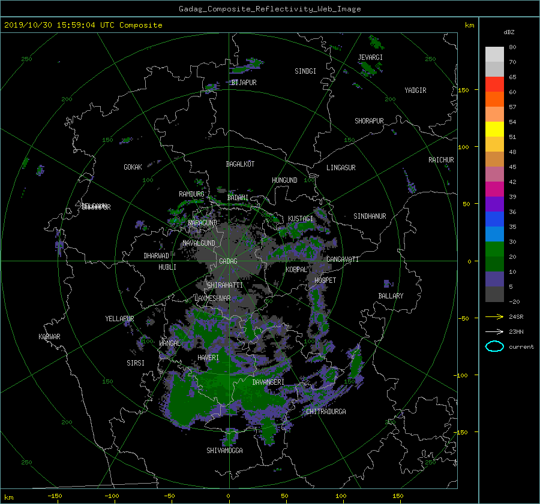This screenshot has width=540, height=504.
Task: Pick the magenta 39–42 dBZ color swatch
Action: coord(494,189)
